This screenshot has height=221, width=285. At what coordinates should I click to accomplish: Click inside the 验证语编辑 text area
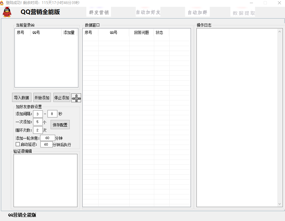tap(45, 180)
